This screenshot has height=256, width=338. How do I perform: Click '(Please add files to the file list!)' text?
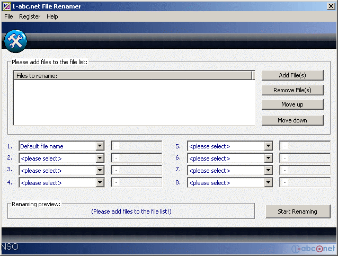click(x=131, y=211)
